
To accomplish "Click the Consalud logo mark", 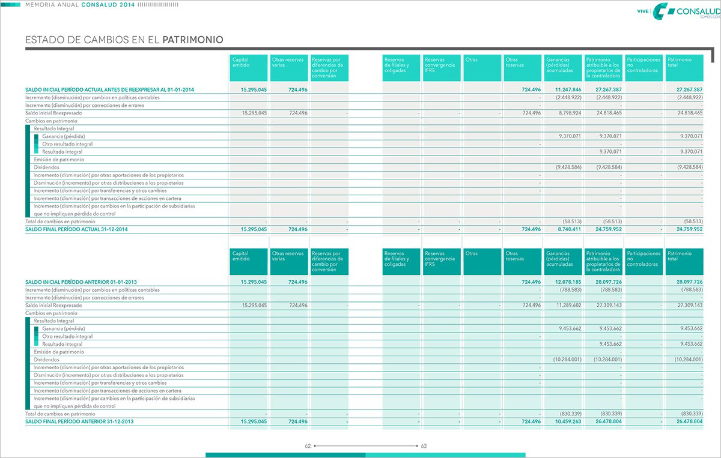I will (662, 11).
